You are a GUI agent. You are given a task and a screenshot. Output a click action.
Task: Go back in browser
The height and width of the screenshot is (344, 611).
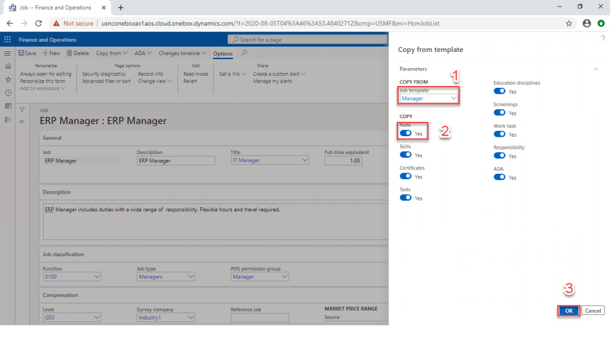coord(10,23)
